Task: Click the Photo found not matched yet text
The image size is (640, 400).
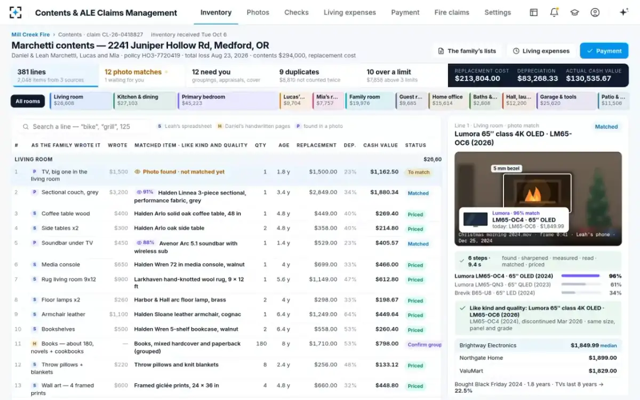Action: coord(183,172)
